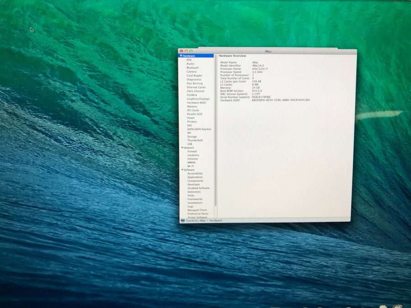Click the Boot ROM Version value
This screenshot has width=411, height=308.
point(257,91)
